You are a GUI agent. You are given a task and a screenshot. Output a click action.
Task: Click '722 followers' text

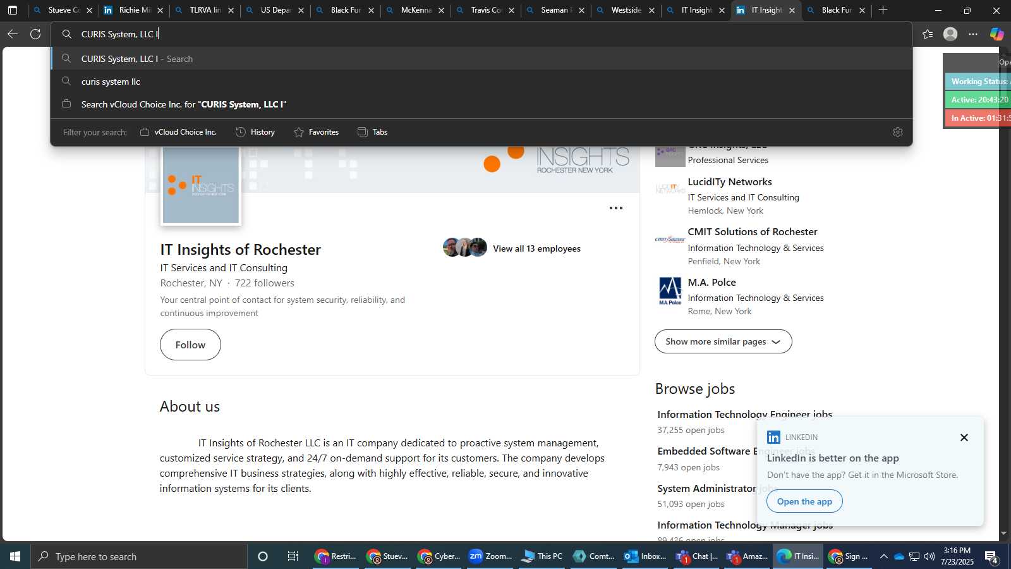click(x=265, y=283)
